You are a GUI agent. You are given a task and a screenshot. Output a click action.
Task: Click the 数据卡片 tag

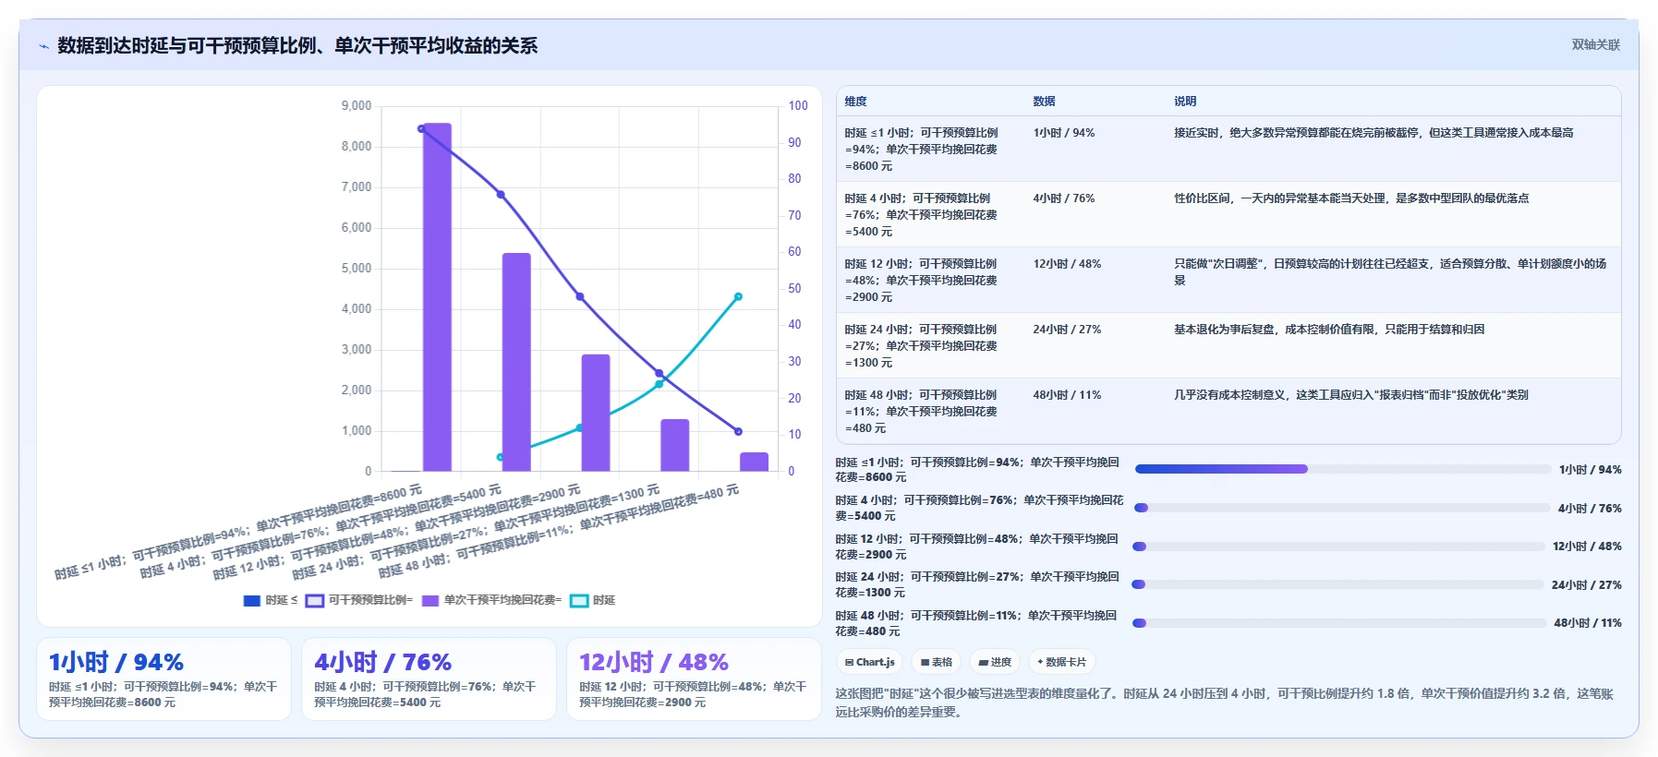pos(1061,662)
